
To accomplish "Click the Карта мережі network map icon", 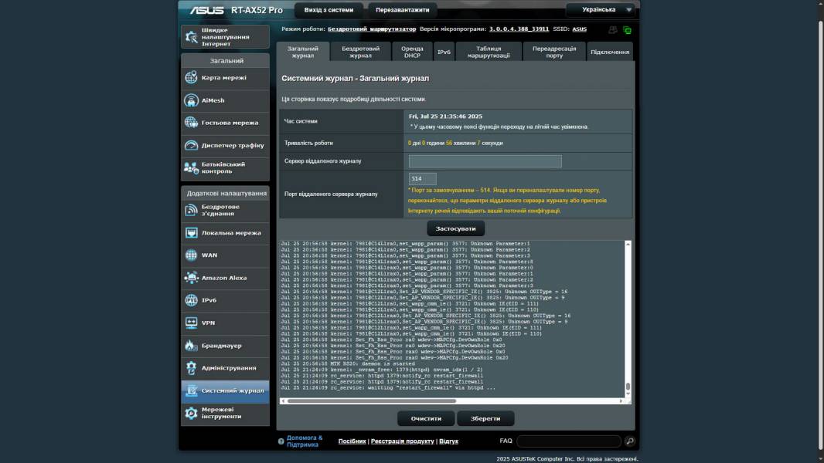I will pos(191,78).
